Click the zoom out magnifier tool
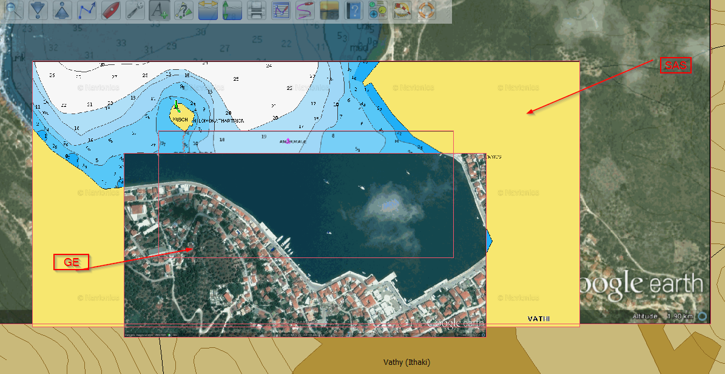 click(x=13, y=10)
